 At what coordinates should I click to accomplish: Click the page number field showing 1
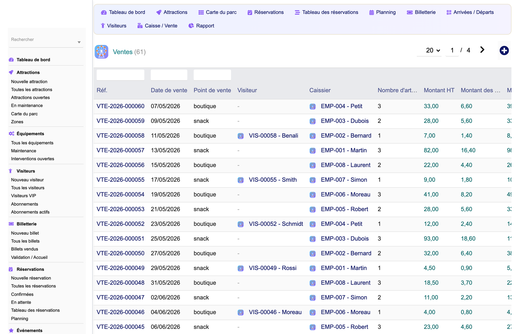pyautogui.click(x=452, y=50)
